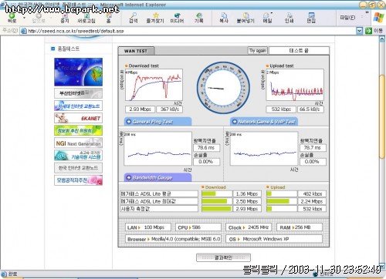Expand the address bar dropdown arrow
This screenshot has width=386, height=279.
360,31
